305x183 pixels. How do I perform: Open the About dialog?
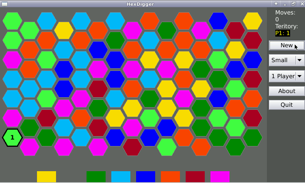[x=287, y=91]
